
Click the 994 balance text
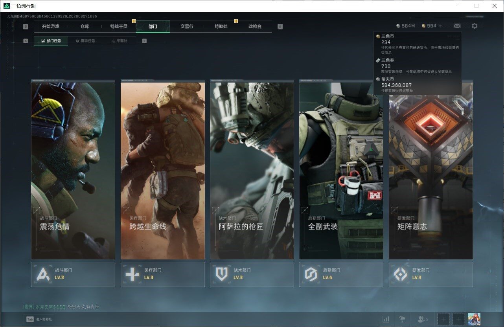tap(432, 26)
